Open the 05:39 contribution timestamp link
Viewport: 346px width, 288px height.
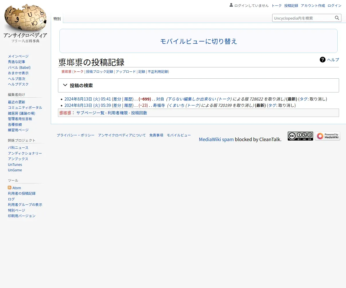click(88, 105)
